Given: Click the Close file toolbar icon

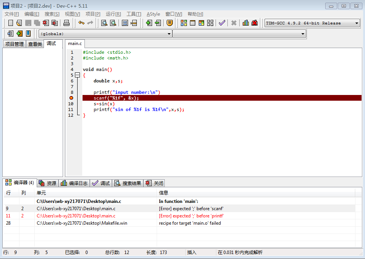Looking at the screenshot, I should pyautogui.click(x=45, y=23).
